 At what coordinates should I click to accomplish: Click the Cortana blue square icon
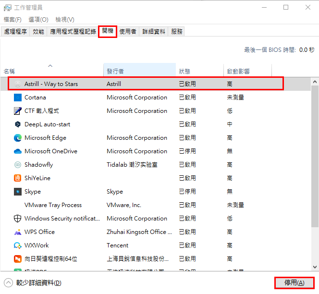[x=18, y=98]
